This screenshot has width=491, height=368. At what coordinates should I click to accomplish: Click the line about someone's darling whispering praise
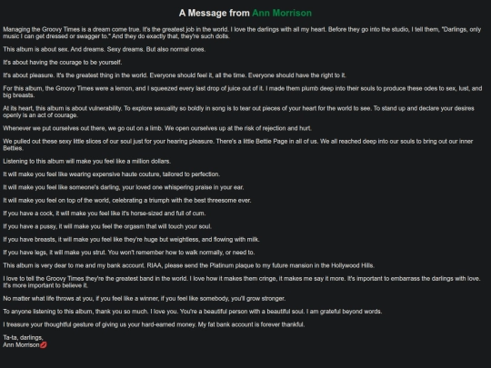pos(124,187)
